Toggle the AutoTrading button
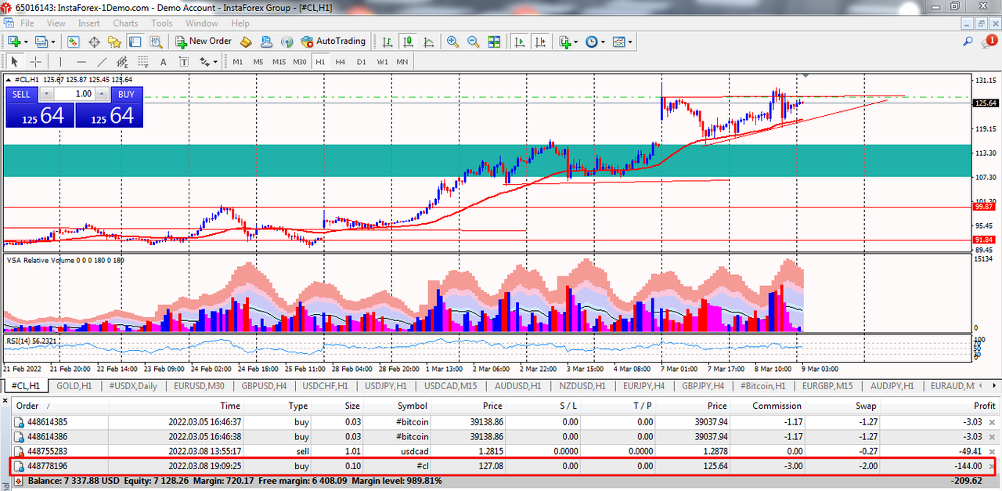 pos(333,42)
